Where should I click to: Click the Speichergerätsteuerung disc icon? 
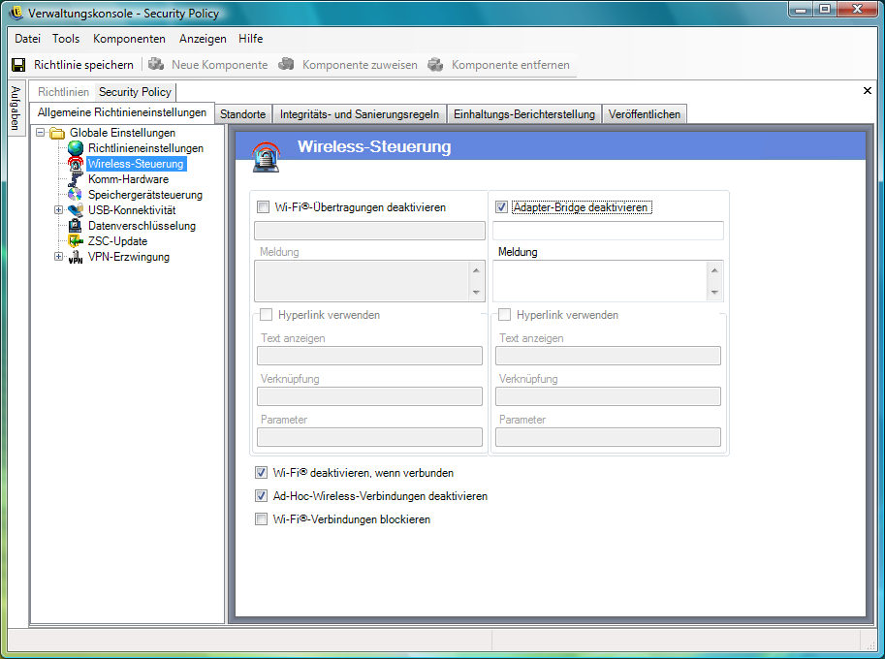tap(76, 195)
